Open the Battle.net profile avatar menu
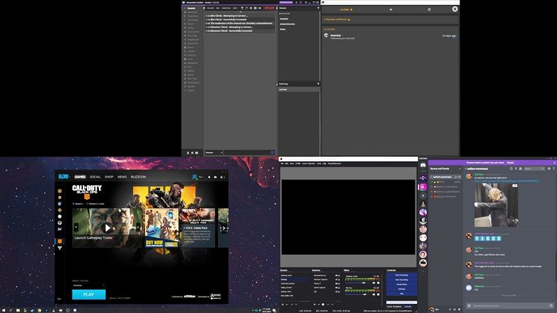 click(x=195, y=177)
